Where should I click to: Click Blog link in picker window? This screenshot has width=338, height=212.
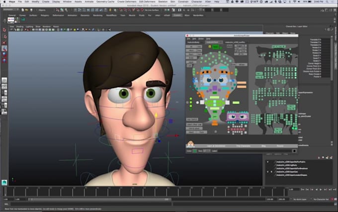tap(263, 146)
